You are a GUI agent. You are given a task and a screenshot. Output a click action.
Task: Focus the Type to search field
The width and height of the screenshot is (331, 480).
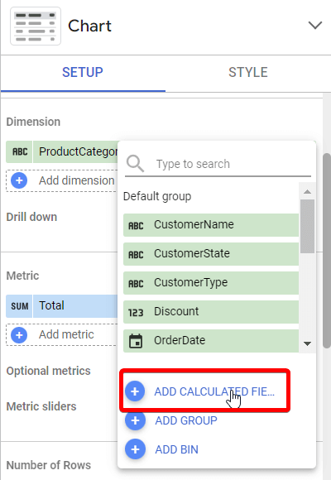click(218, 164)
